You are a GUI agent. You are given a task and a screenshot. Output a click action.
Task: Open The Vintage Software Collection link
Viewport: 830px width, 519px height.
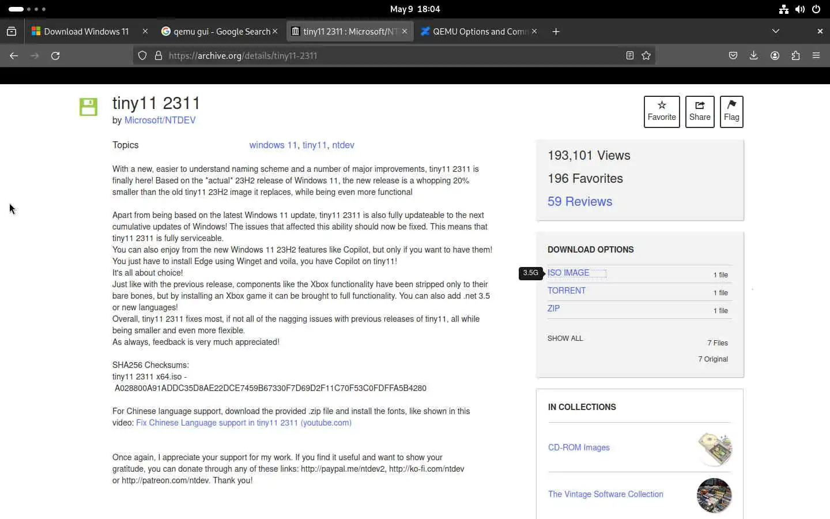point(606,494)
